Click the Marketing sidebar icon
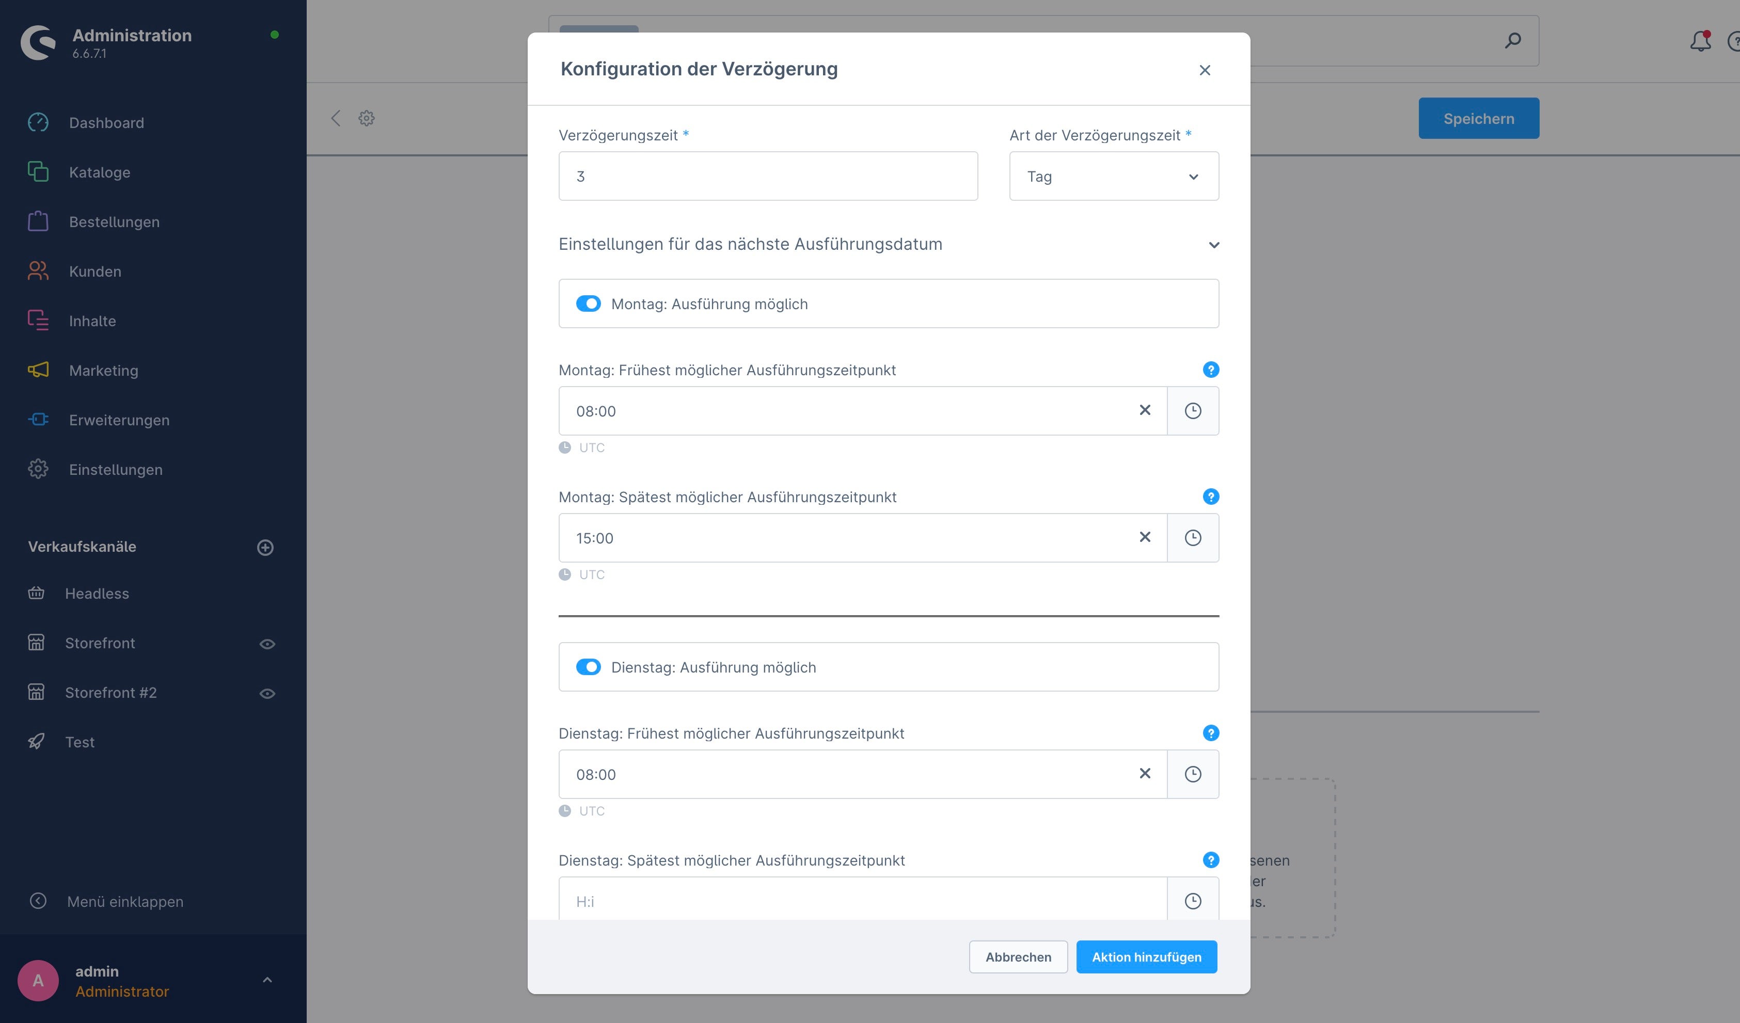The width and height of the screenshot is (1740, 1023). pos(38,370)
